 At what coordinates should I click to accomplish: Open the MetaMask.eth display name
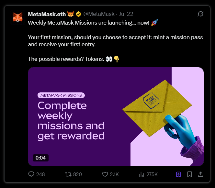[47, 14]
